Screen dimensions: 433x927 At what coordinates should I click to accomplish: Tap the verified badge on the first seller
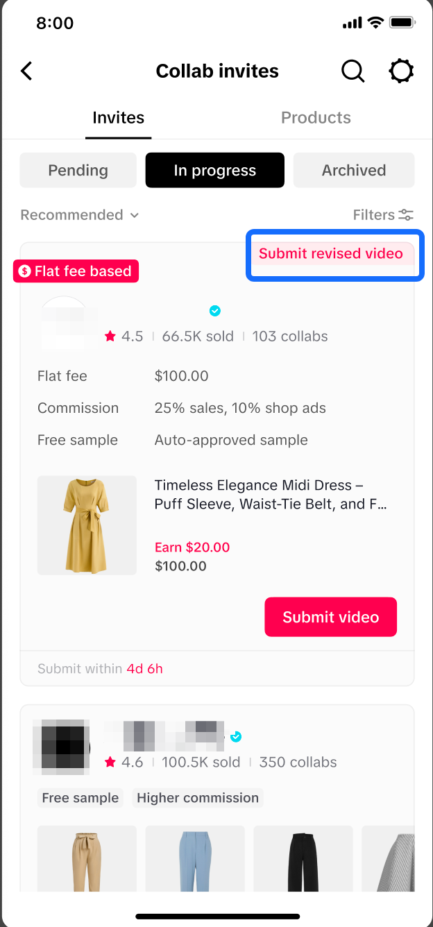(x=215, y=311)
